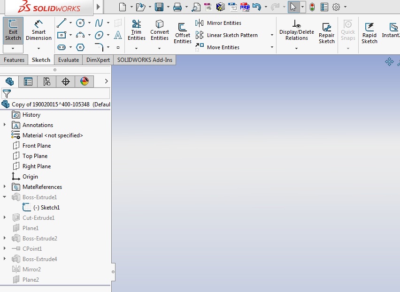400x292 pixels.
Task: Expand the Boss-Extrude2 feature
Action: (x=4, y=238)
